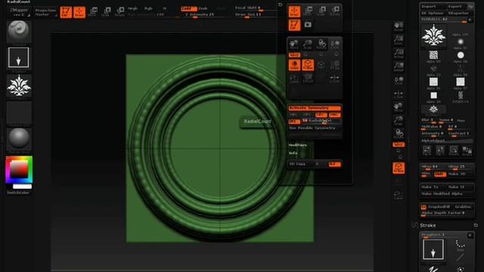Switch to Zsub sculpt mode

[x=203, y=8]
